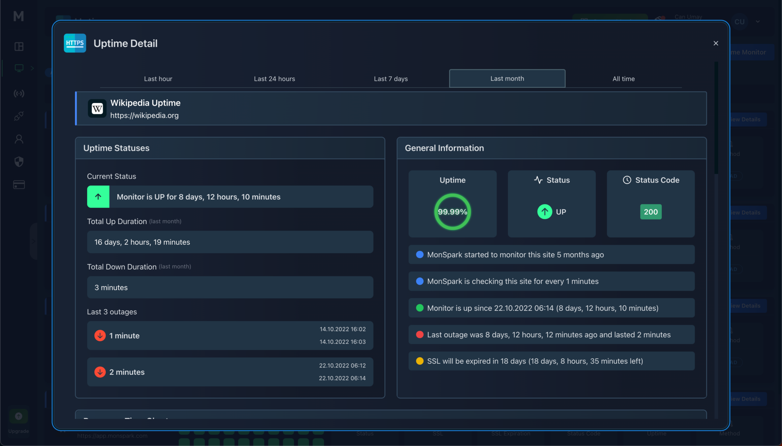
Task: Select the 3 minutes down duration value
Action: pos(230,287)
